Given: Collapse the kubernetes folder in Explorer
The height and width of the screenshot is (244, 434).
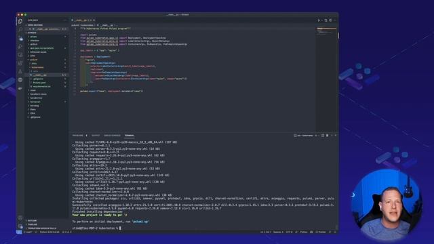Looking at the screenshot, I should point(37,67).
